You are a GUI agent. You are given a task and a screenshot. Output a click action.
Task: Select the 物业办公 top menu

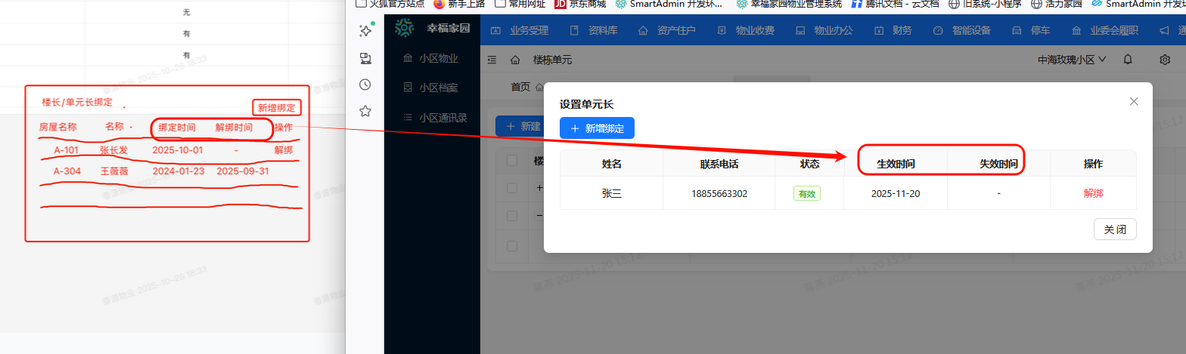824,30
